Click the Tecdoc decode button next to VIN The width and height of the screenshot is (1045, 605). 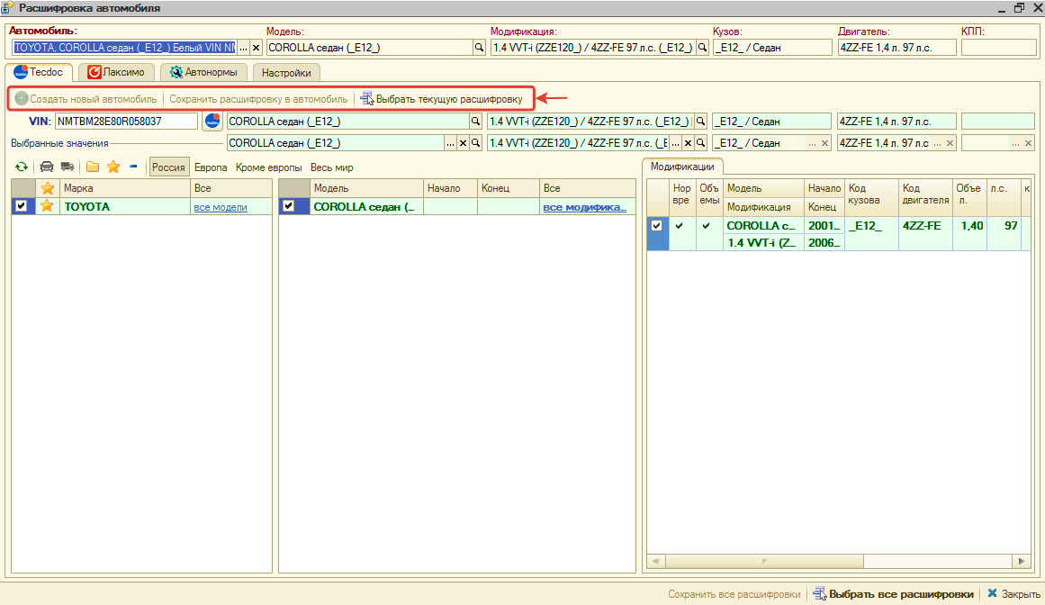(212, 122)
